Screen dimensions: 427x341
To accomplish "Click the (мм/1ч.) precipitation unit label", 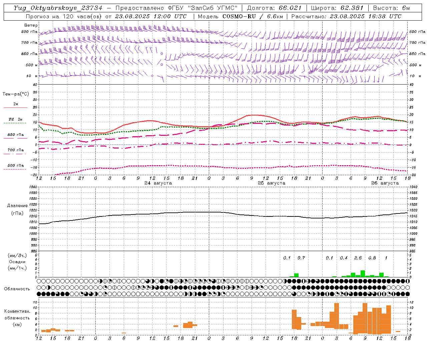I will click(x=17, y=268).
